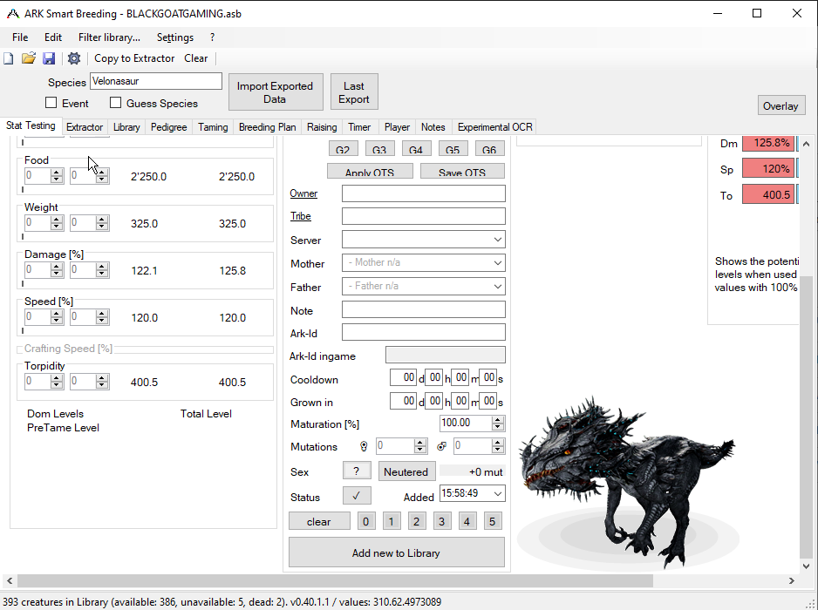Click color region 0 button

coord(366,521)
